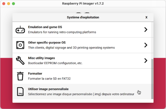Image resolution: width=166 pixels, height=109 pixels.
Task: Click the .img file icon
Action: [20, 91]
